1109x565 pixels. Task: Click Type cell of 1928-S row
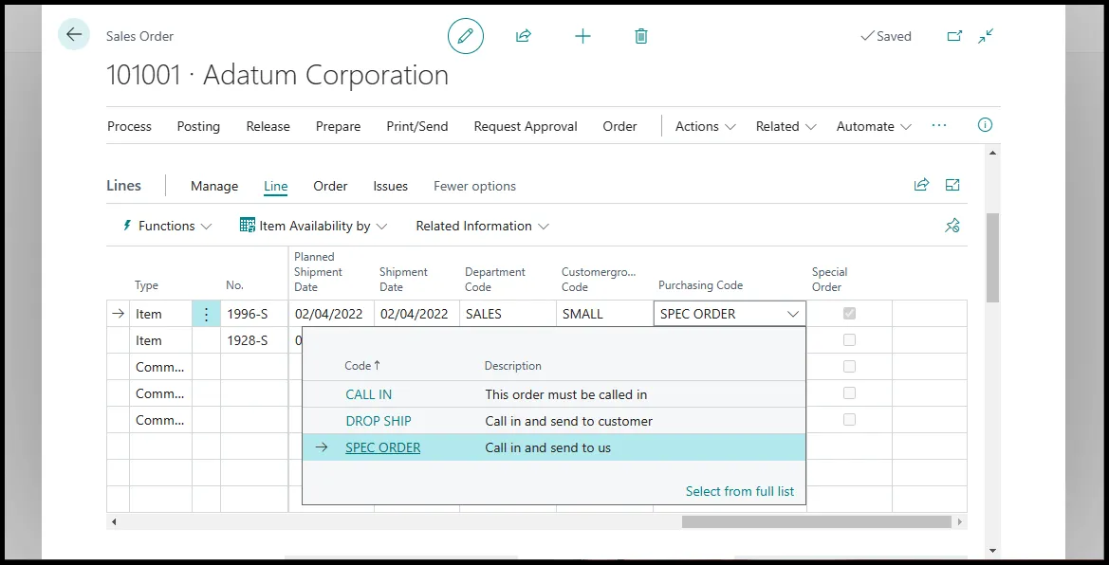point(160,340)
